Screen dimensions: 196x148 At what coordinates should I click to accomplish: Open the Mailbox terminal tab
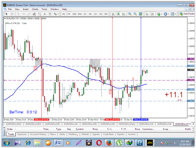tap(73, 134)
